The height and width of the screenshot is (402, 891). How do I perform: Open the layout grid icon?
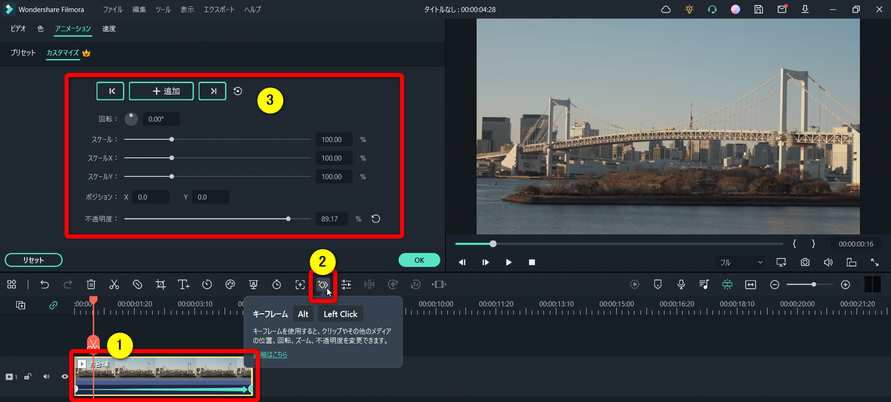(x=12, y=285)
